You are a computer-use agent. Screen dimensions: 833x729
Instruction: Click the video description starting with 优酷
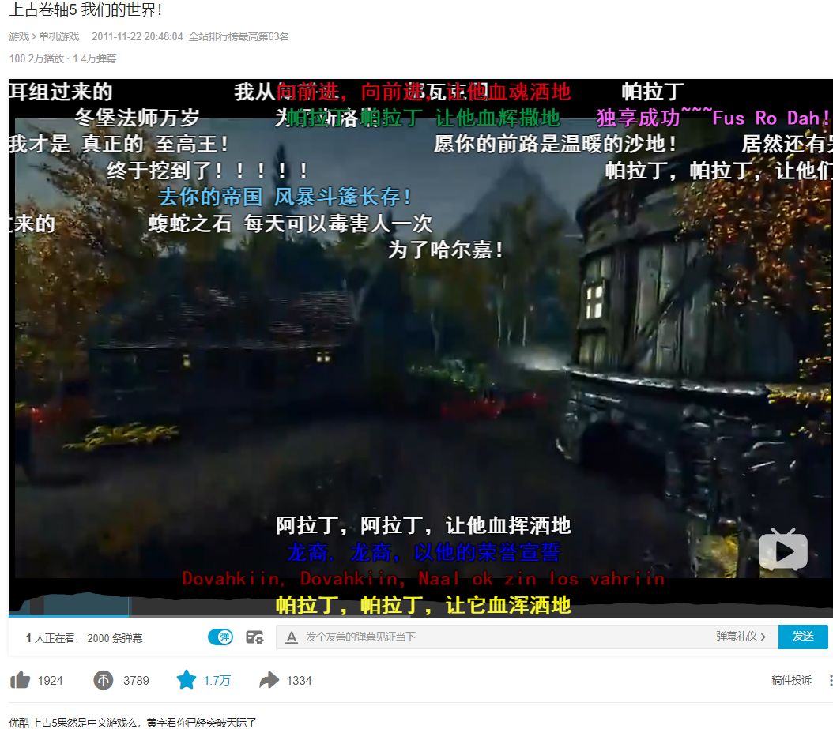pyautogui.click(x=132, y=722)
